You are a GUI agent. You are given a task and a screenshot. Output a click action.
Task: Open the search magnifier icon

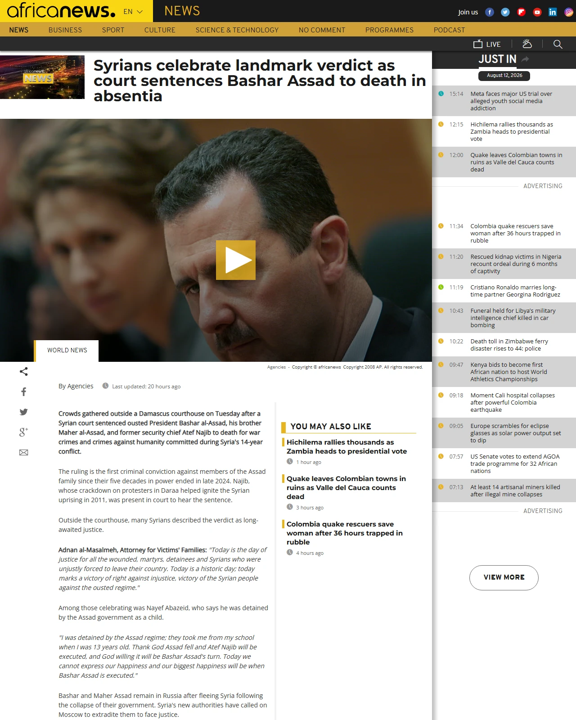tap(558, 44)
